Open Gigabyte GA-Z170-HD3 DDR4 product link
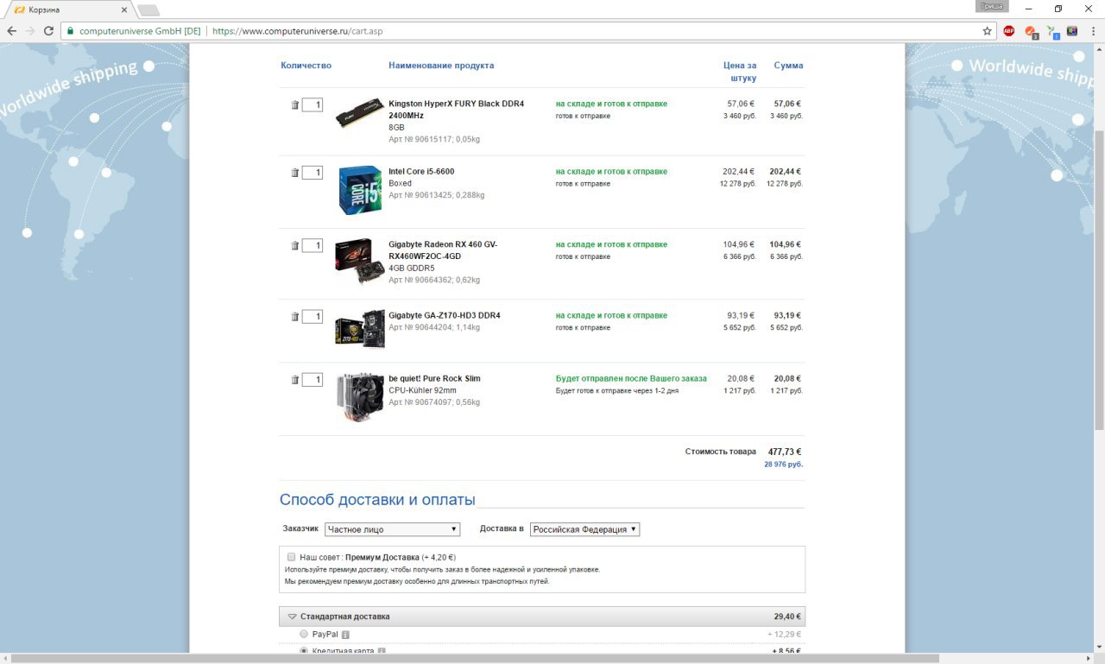The image size is (1105, 664). pyautogui.click(x=445, y=315)
